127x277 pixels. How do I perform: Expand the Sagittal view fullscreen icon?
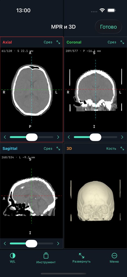pyautogui.click(x=58, y=148)
